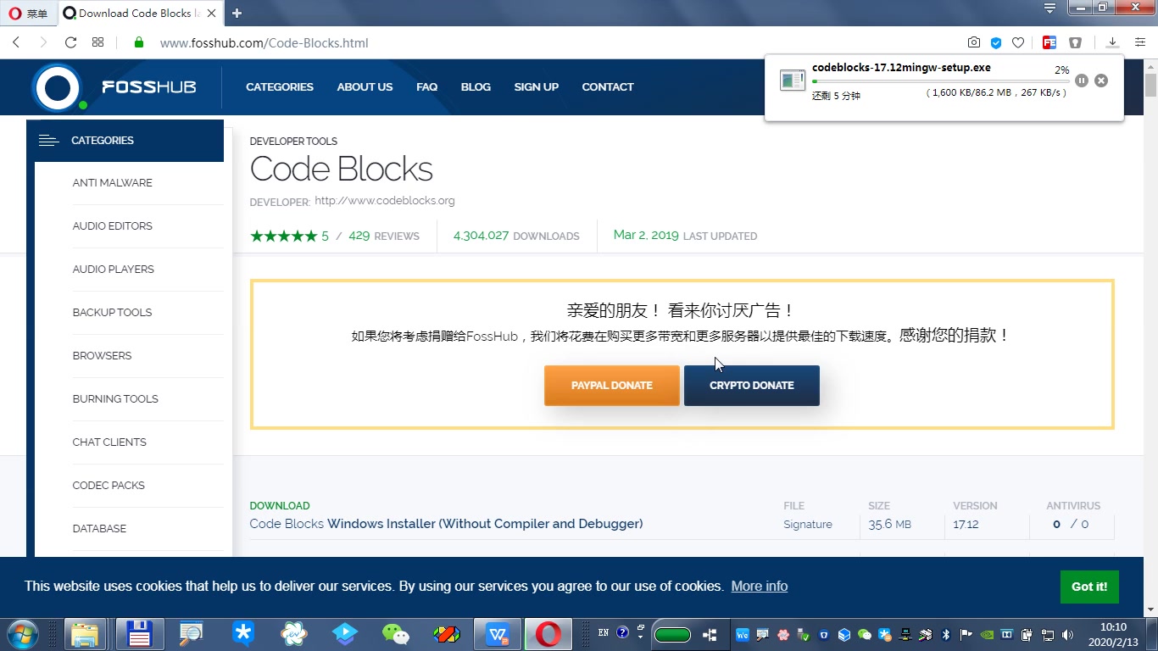The height and width of the screenshot is (651, 1158).
Task: Cancel the codeblocks setup download
Action: (1101, 81)
